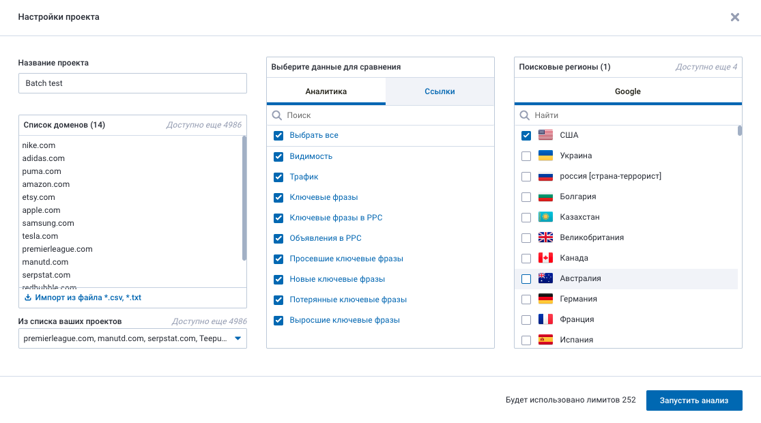Toggle the "Трафик" checkbox
Viewport: 761px width, 423px height.
point(278,177)
